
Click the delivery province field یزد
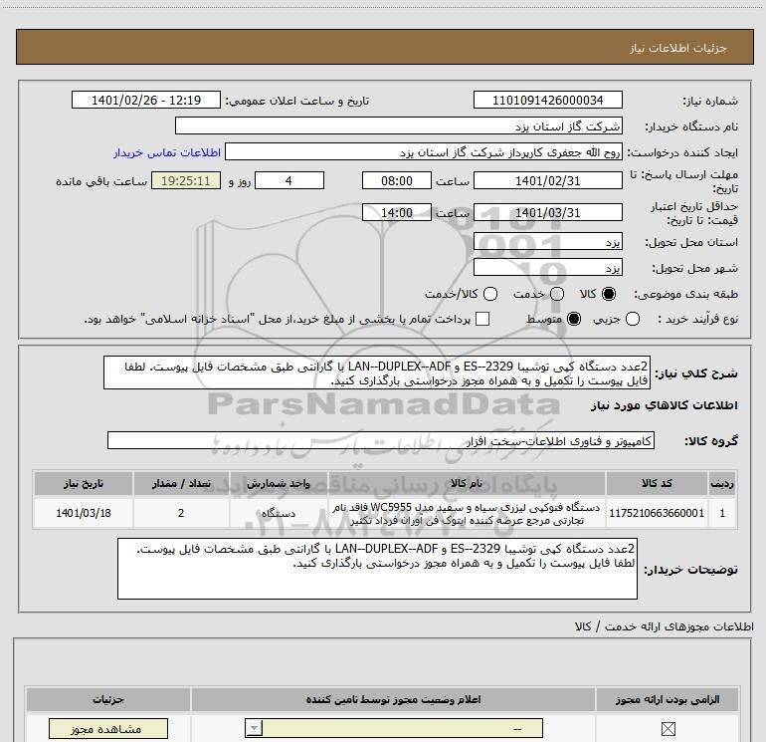547,242
